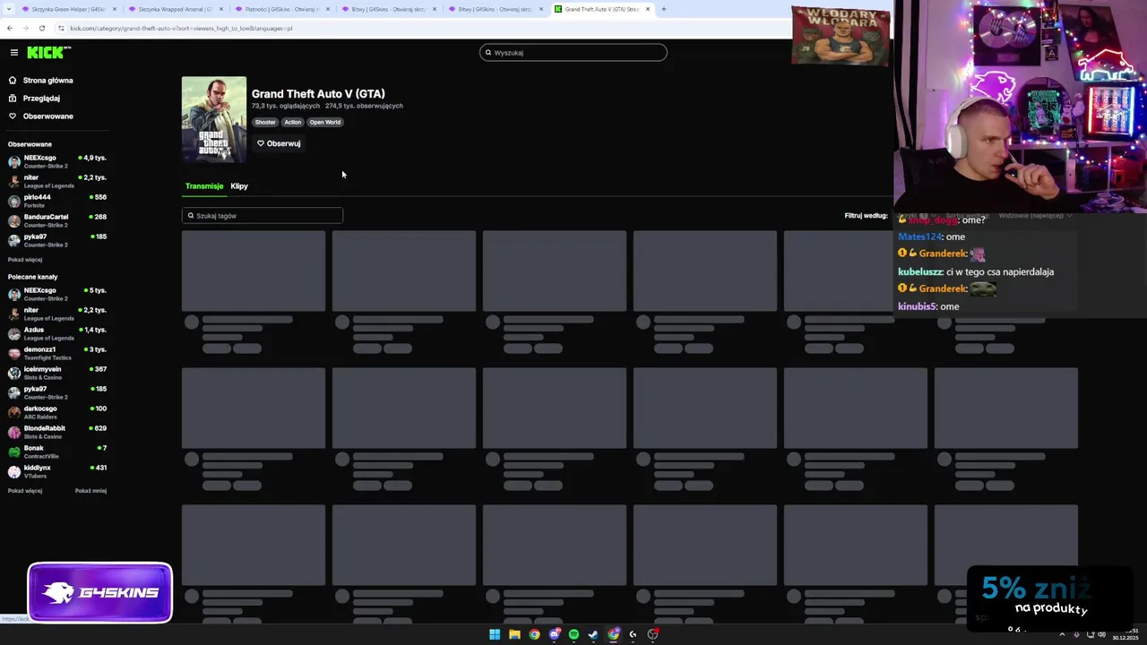Open a new browser tab
The image size is (1147, 645).
coord(664,9)
